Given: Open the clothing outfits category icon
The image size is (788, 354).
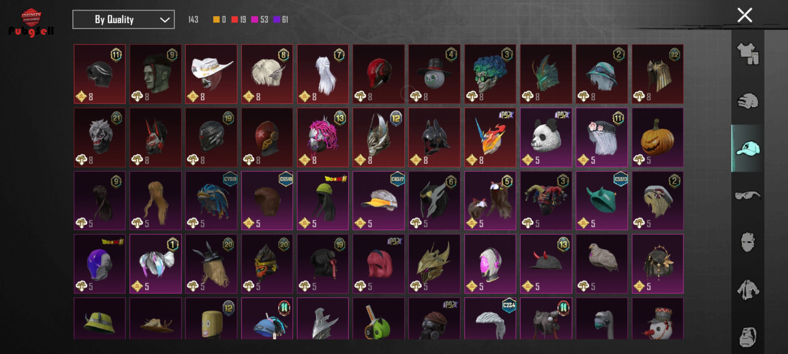Looking at the screenshot, I should click(x=748, y=54).
